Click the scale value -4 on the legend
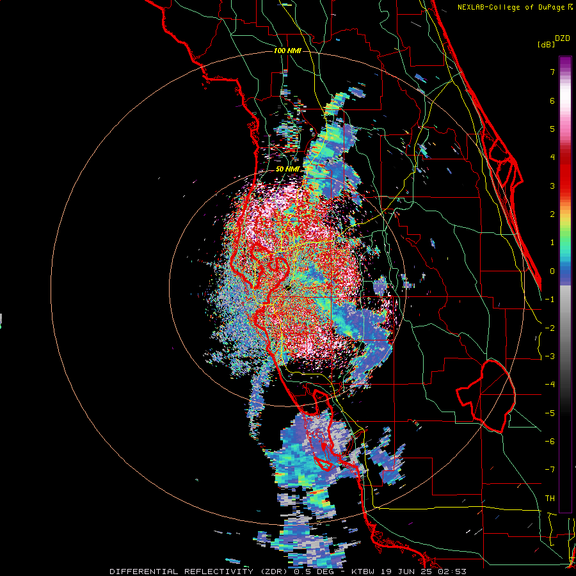This screenshot has width=576, height=576. tap(550, 384)
